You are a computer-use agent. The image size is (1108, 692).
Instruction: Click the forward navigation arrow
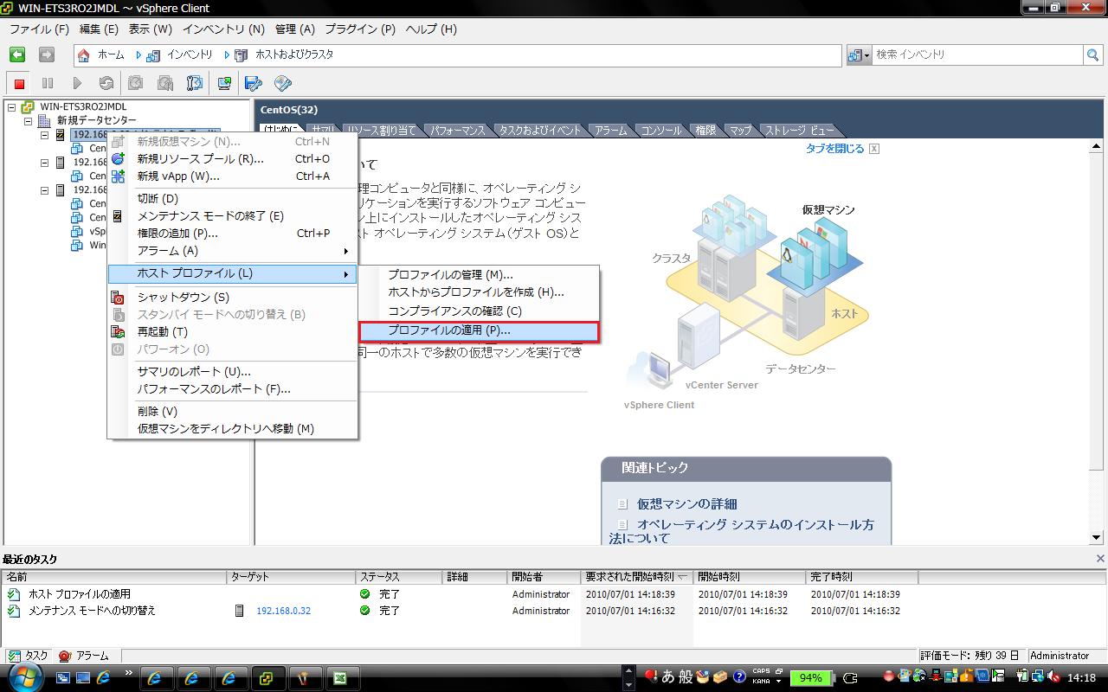[x=47, y=54]
